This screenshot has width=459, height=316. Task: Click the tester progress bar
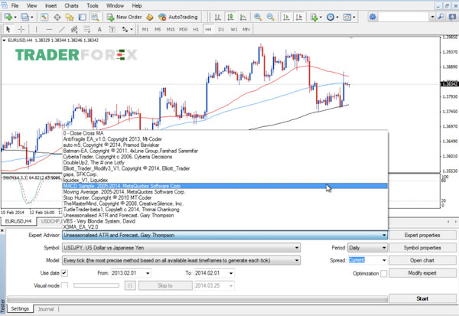point(197,299)
